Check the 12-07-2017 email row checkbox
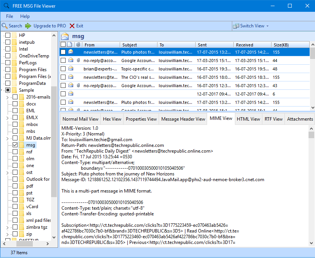The image size is (315, 258). 63,94
